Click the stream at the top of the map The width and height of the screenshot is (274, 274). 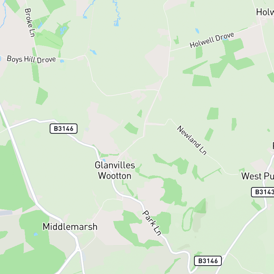pyautogui.click(x=117, y=14)
